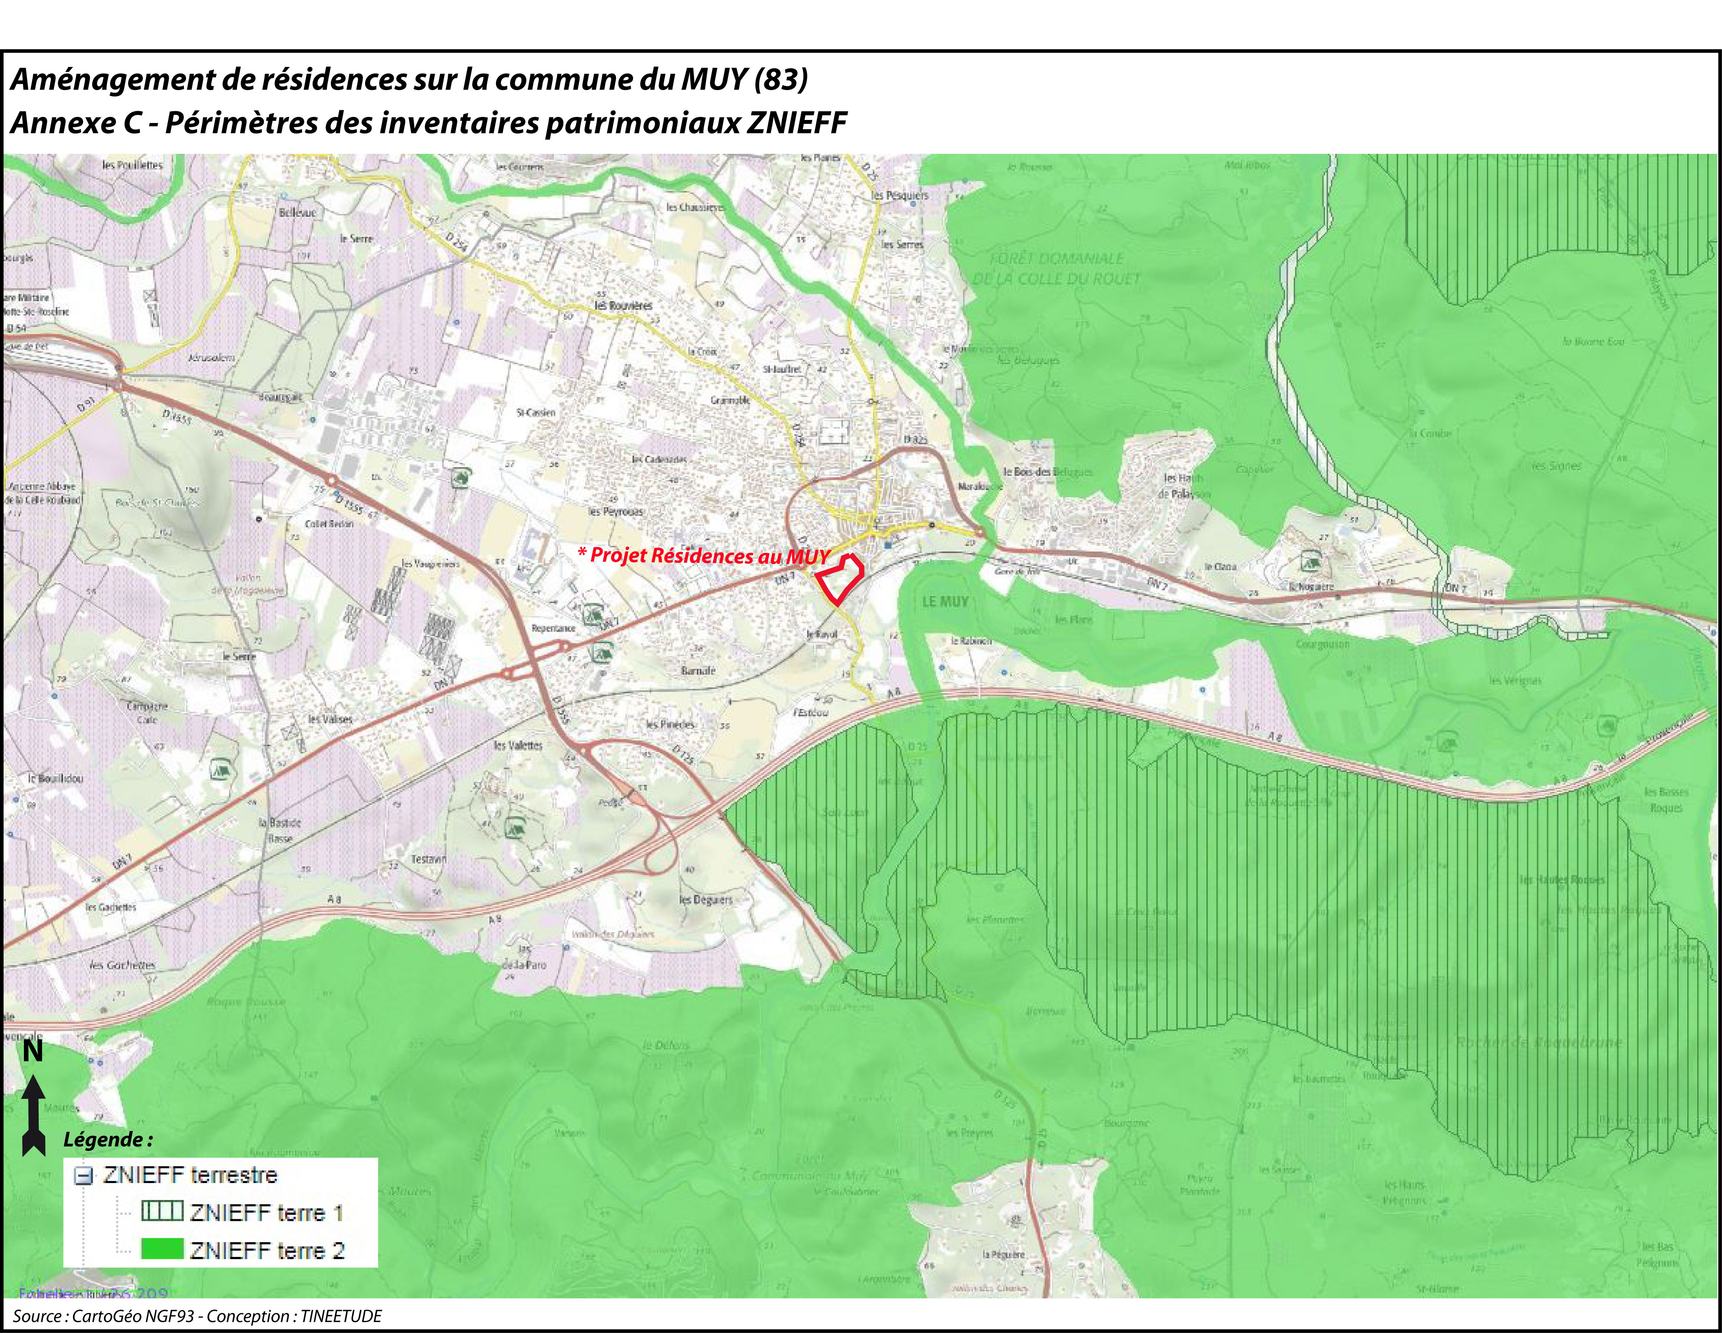The height and width of the screenshot is (1333, 1722).
Task: Click the "les Pesquiers" place label
Action: (x=899, y=195)
